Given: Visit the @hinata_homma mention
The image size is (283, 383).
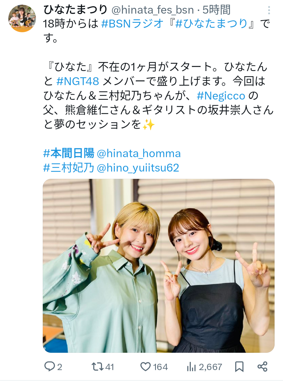Looking at the screenshot, I should tap(139, 154).
